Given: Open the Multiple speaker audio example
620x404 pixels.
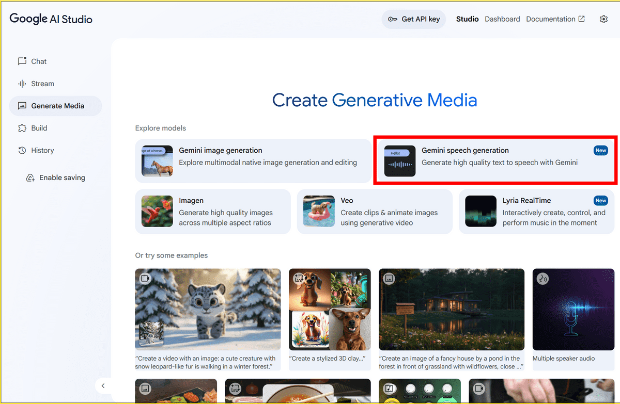Looking at the screenshot, I should [574, 310].
